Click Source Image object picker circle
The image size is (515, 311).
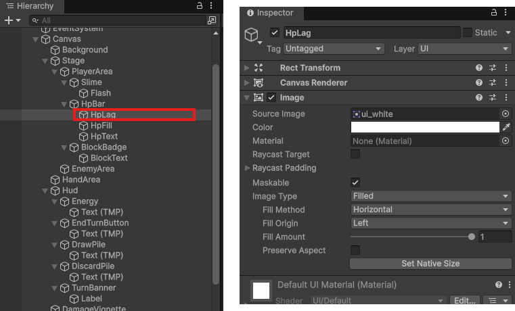tap(506, 114)
